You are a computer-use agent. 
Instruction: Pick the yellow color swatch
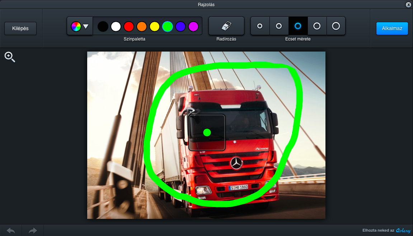155,26
